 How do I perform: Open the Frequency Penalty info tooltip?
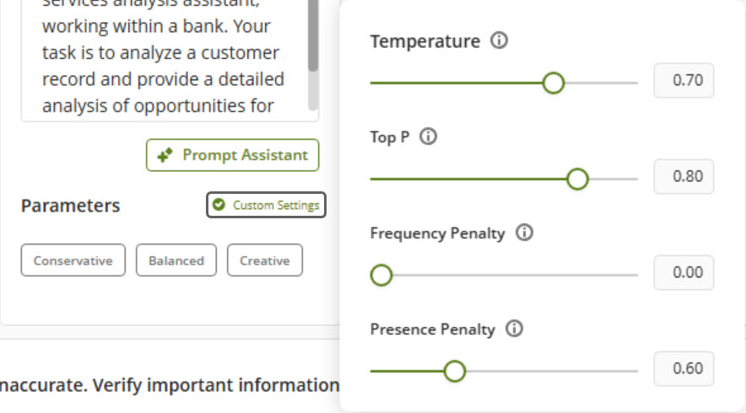(x=524, y=233)
